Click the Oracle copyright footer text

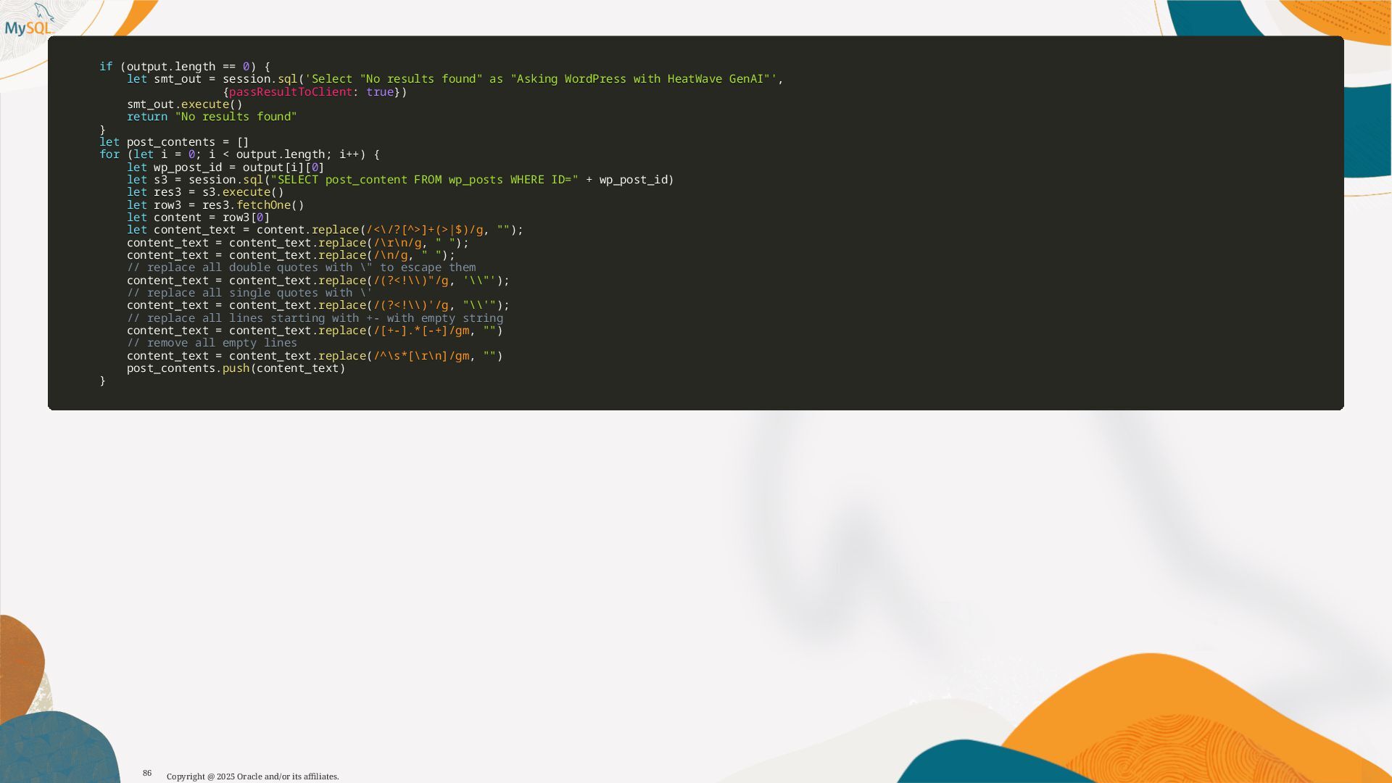coord(252,776)
